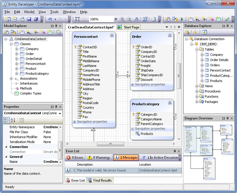Open Properties object selector dropdown
237x193 pixels.
pyautogui.click(x=60, y=113)
